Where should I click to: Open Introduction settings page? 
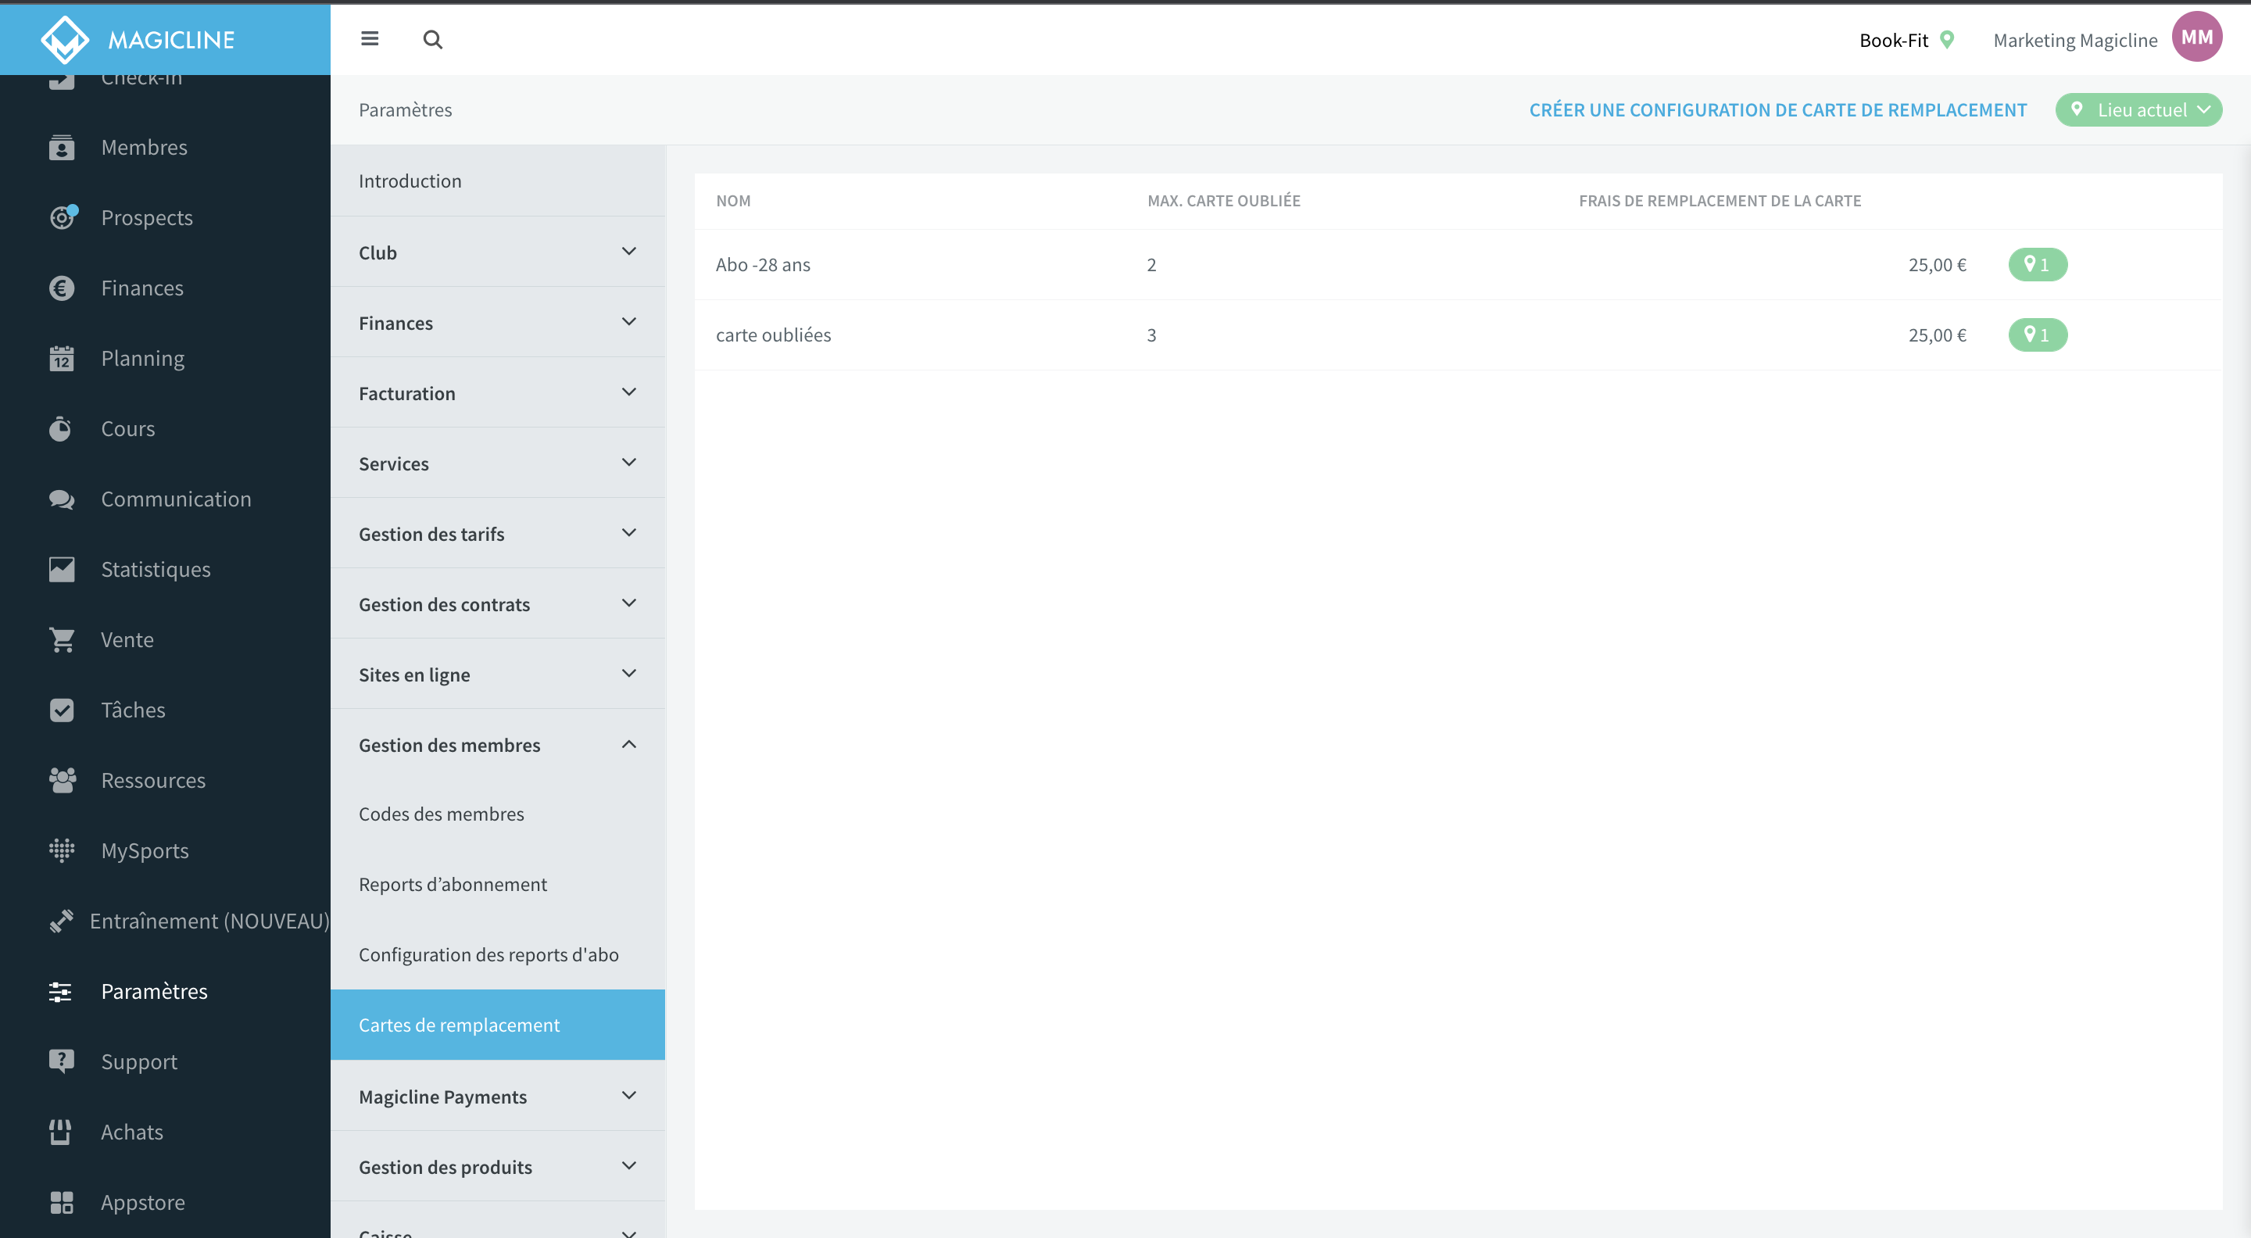pyautogui.click(x=497, y=181)
